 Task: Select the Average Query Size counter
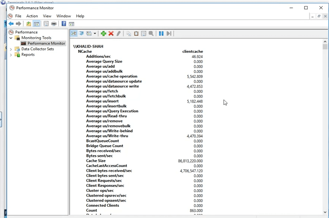click(104, 61)
